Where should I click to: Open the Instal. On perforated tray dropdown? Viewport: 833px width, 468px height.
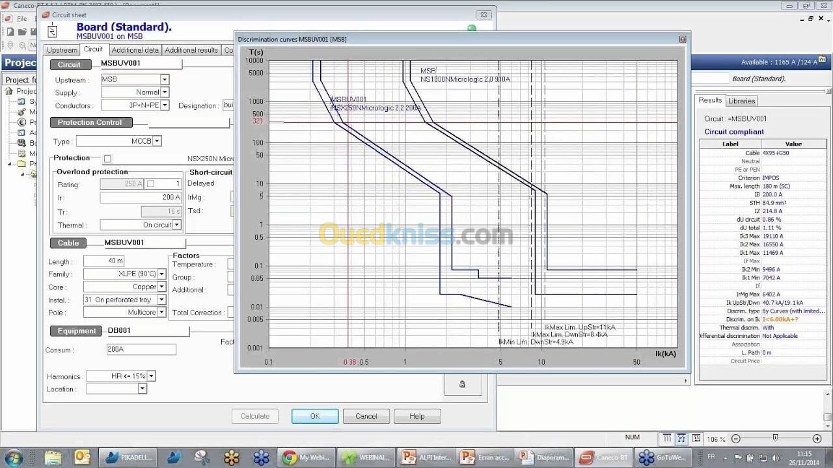[161, 300]
